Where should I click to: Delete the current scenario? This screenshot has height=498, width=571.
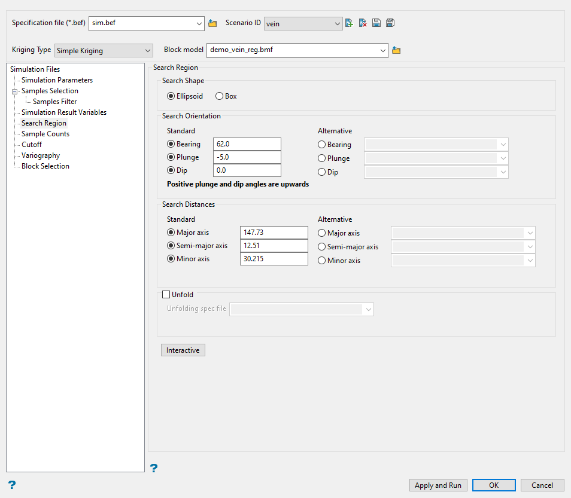coord(362,22)
